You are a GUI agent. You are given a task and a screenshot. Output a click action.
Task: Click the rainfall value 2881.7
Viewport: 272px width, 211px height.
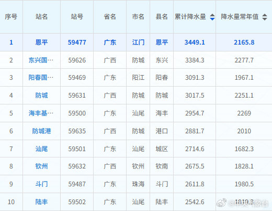[x=195, y=131]
